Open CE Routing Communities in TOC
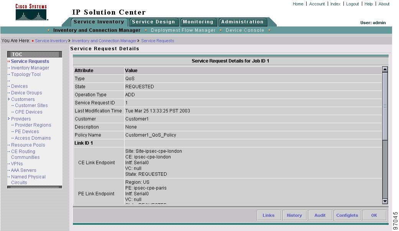Viewport: 399px width, 231px height. click(x=25, y=154)
